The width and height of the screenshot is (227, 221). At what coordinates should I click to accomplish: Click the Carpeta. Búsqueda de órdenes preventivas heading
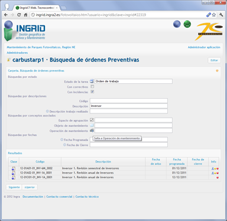(36, 70)
